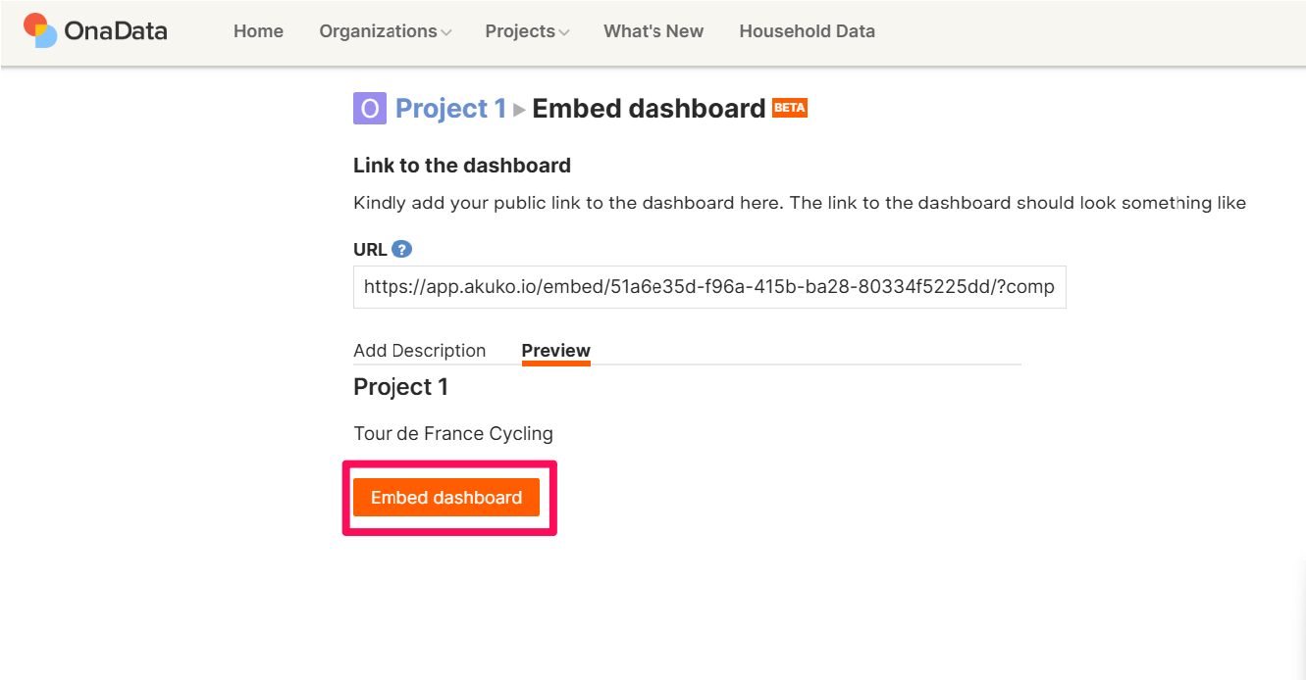The height and width of the screenshot is (680, 1306).
Task: Open the What's New page
Action: (x=653, y=31)
